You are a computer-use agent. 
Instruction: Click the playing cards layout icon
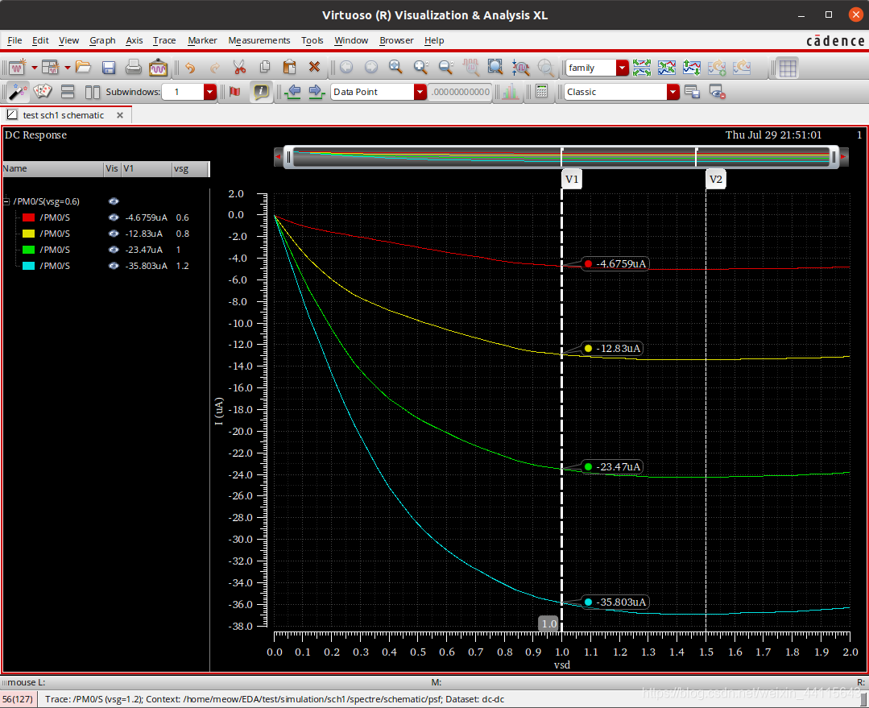pos(43,92)
